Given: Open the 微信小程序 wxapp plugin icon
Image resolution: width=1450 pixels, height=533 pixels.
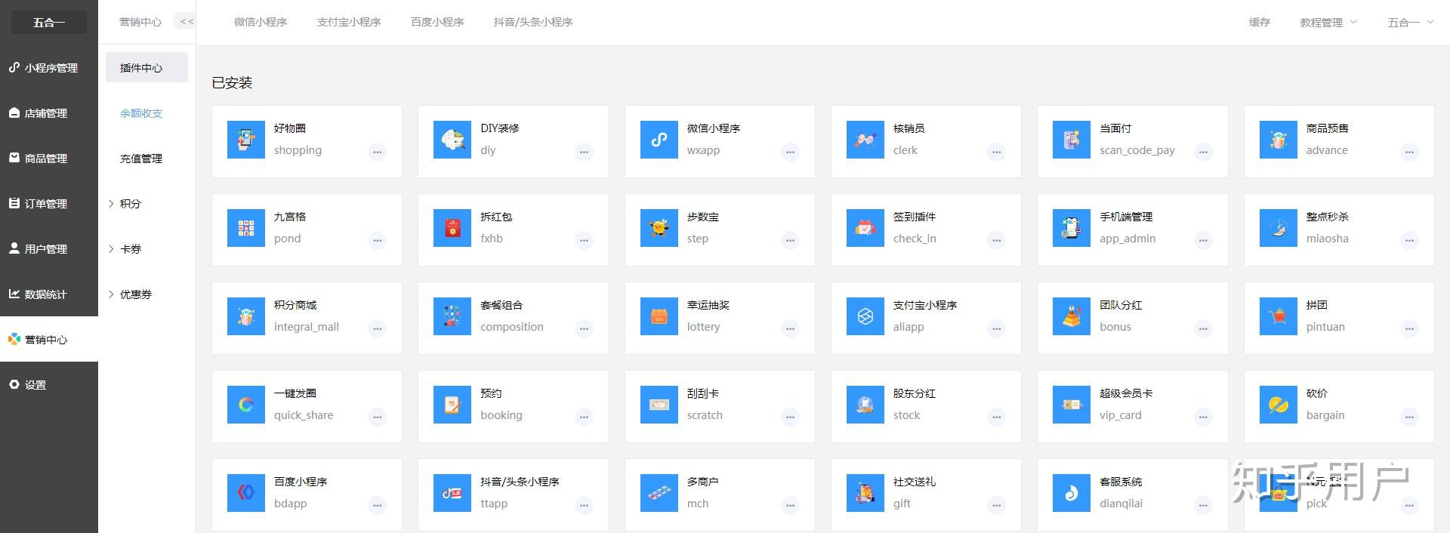Looking at the screenshot, I should (659, 140).
